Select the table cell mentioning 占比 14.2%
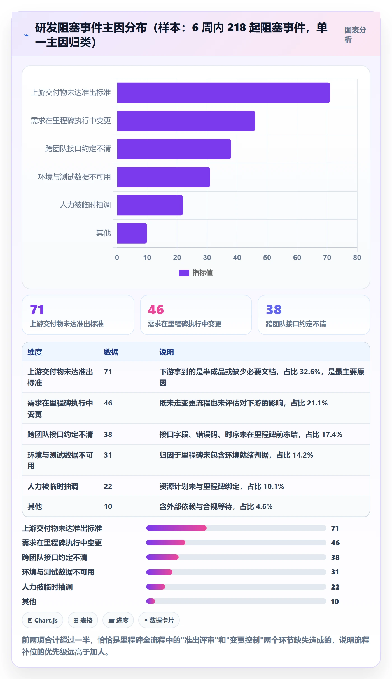 [x=262, y=460]
